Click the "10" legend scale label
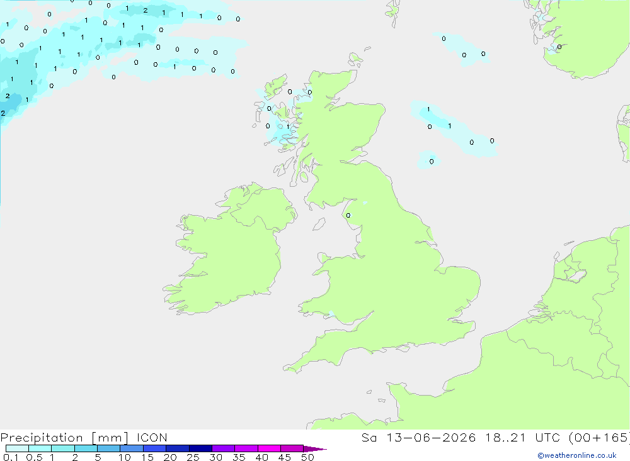 click(x=125, y=457)
